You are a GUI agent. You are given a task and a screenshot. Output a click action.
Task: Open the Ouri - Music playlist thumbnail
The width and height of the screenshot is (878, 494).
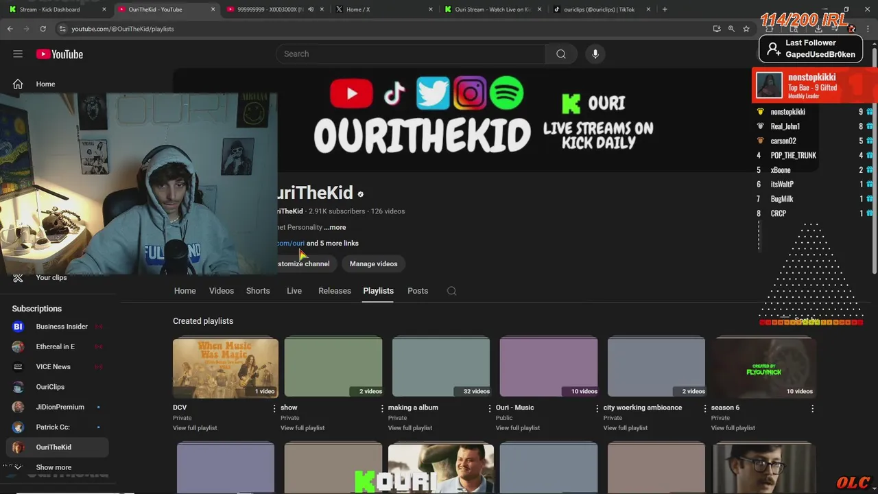click(x=549, y=367)
